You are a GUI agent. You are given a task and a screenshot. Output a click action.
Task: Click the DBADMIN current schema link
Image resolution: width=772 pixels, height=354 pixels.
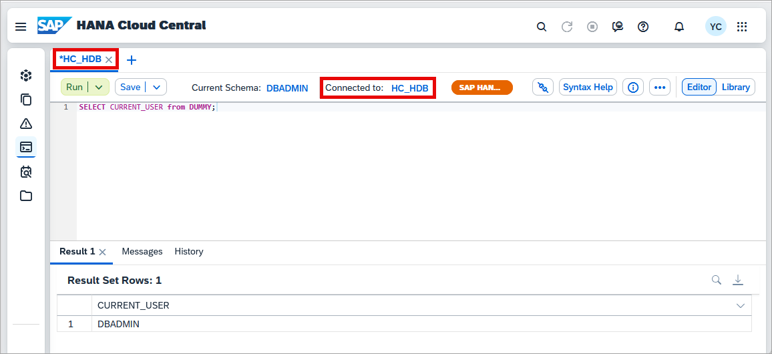point(287,88)
